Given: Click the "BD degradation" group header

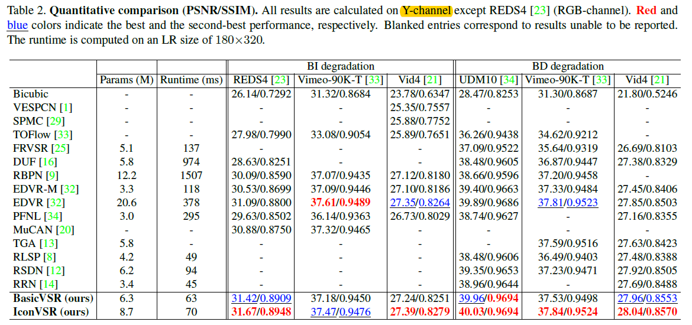Looking at the screenshot, I should tap(567, 67).
